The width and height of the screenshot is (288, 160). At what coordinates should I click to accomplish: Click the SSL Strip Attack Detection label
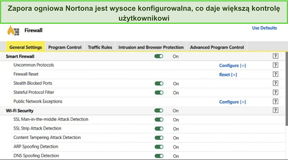point(37,128)
